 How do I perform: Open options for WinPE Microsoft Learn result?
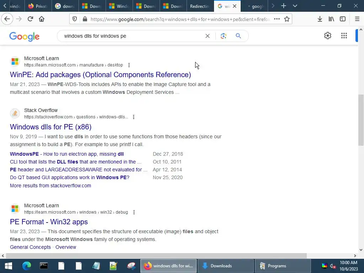[x=129, y=65]
